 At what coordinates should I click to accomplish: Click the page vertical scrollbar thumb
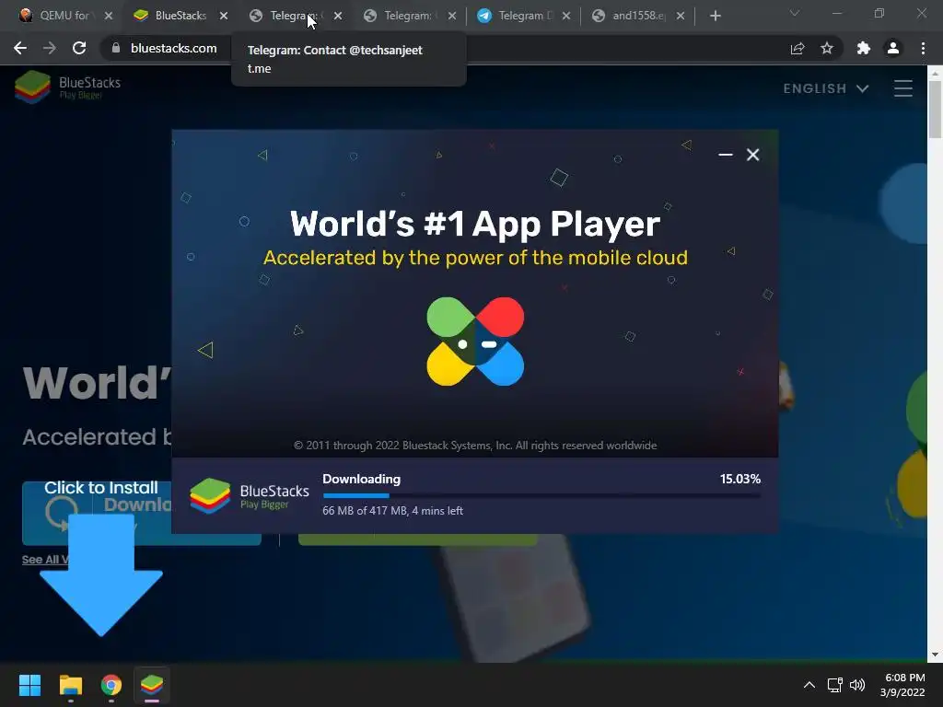click(x=935, y=109)
